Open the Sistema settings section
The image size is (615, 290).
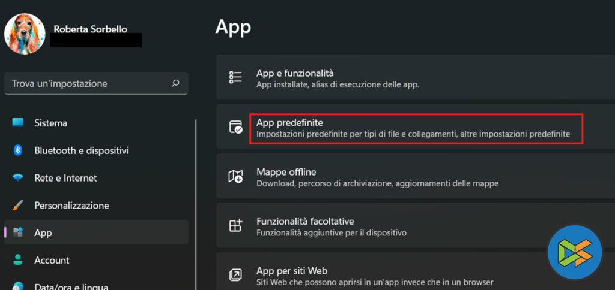[50, 123]
